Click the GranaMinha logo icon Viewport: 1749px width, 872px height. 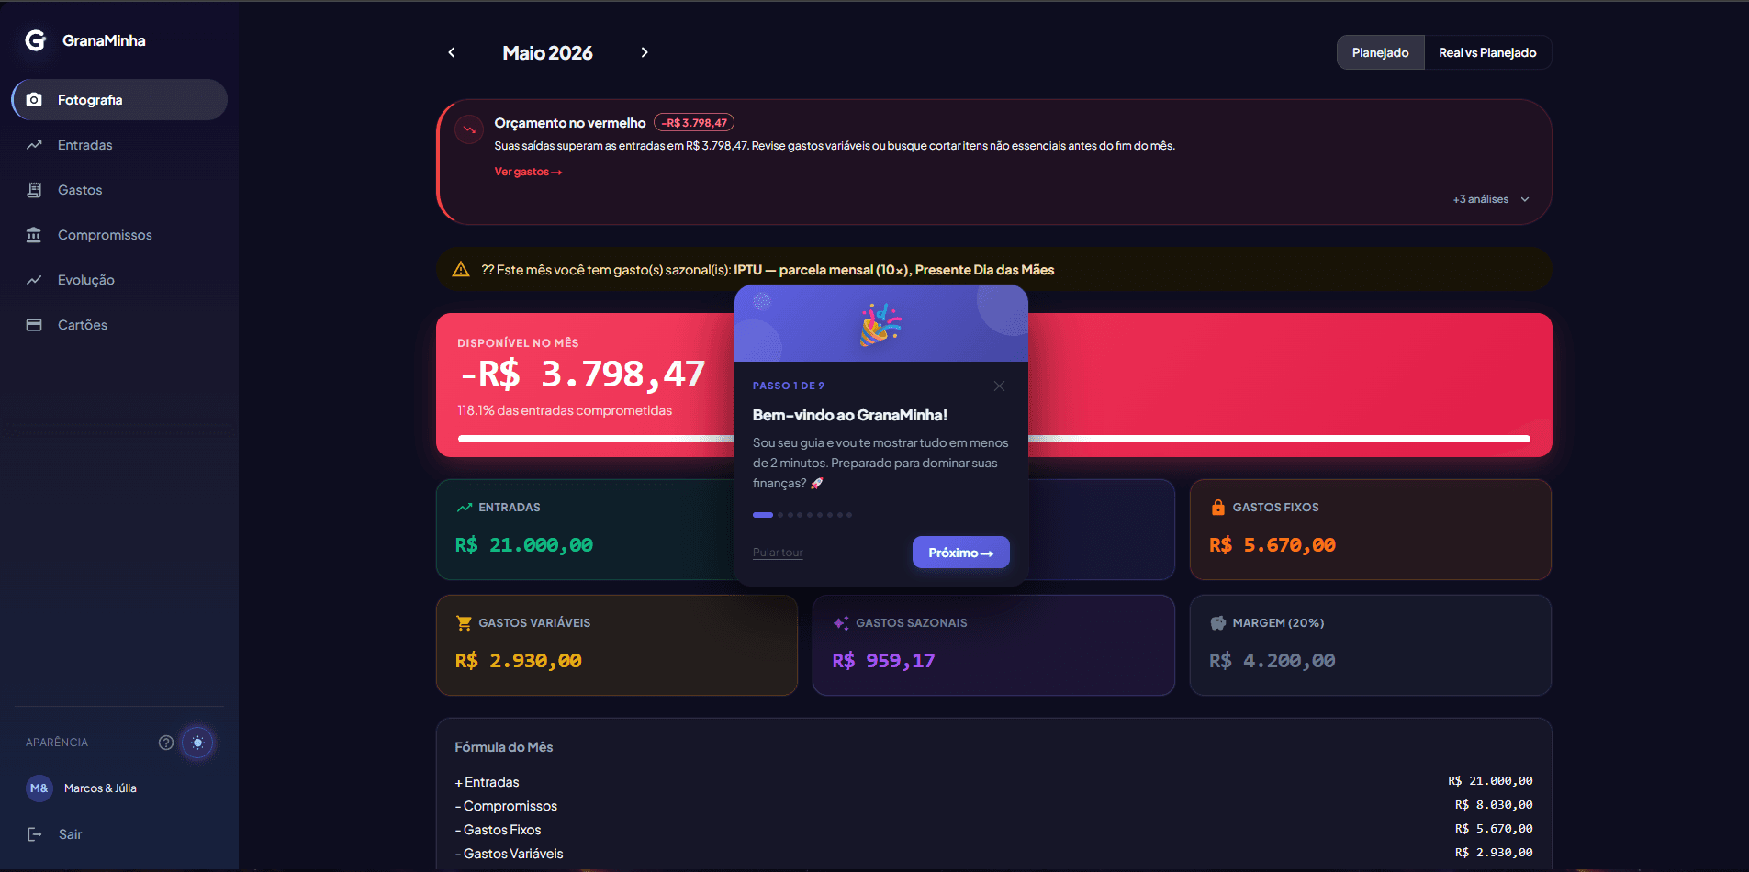[x=36, y=40]
